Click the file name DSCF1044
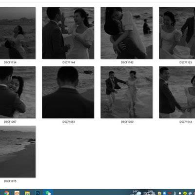 (186, 122)
